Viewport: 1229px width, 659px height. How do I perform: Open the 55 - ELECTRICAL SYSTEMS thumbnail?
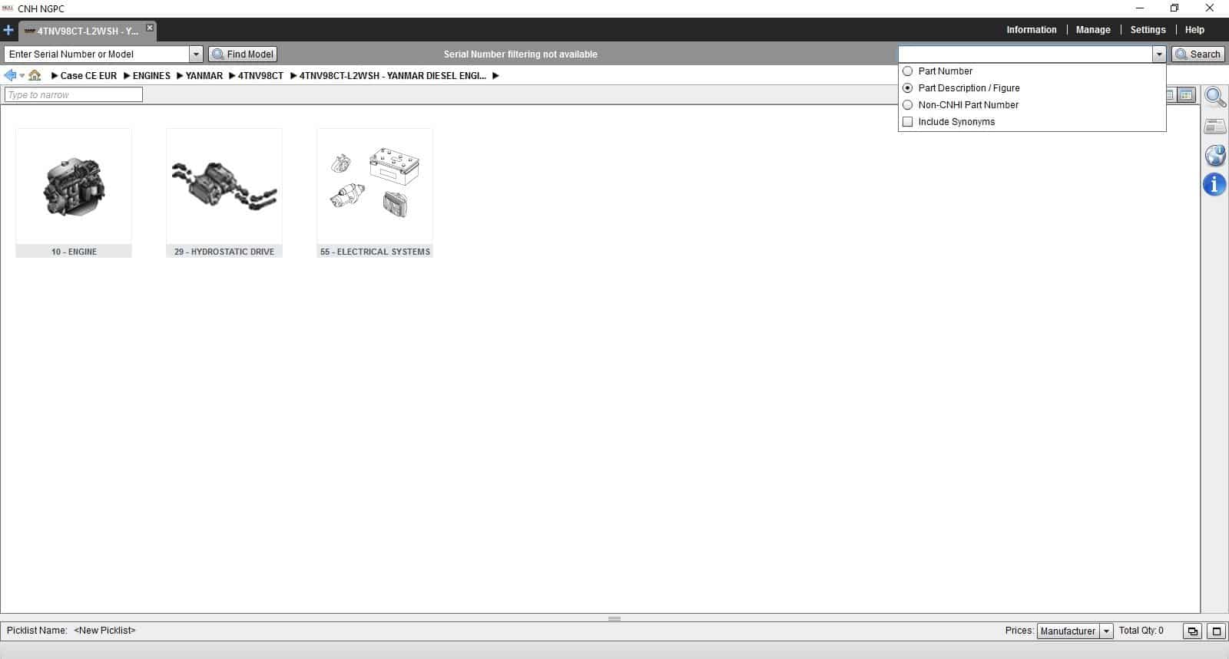click(x=375, y=193)
